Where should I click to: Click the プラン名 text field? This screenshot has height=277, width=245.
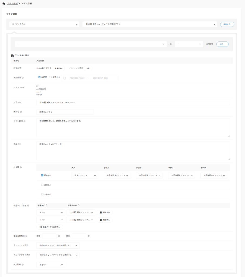coord(133,103)
